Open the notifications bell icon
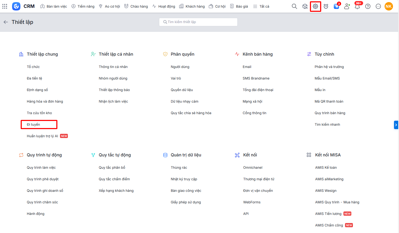Screen dimensions: 399x233 point(357,6)
